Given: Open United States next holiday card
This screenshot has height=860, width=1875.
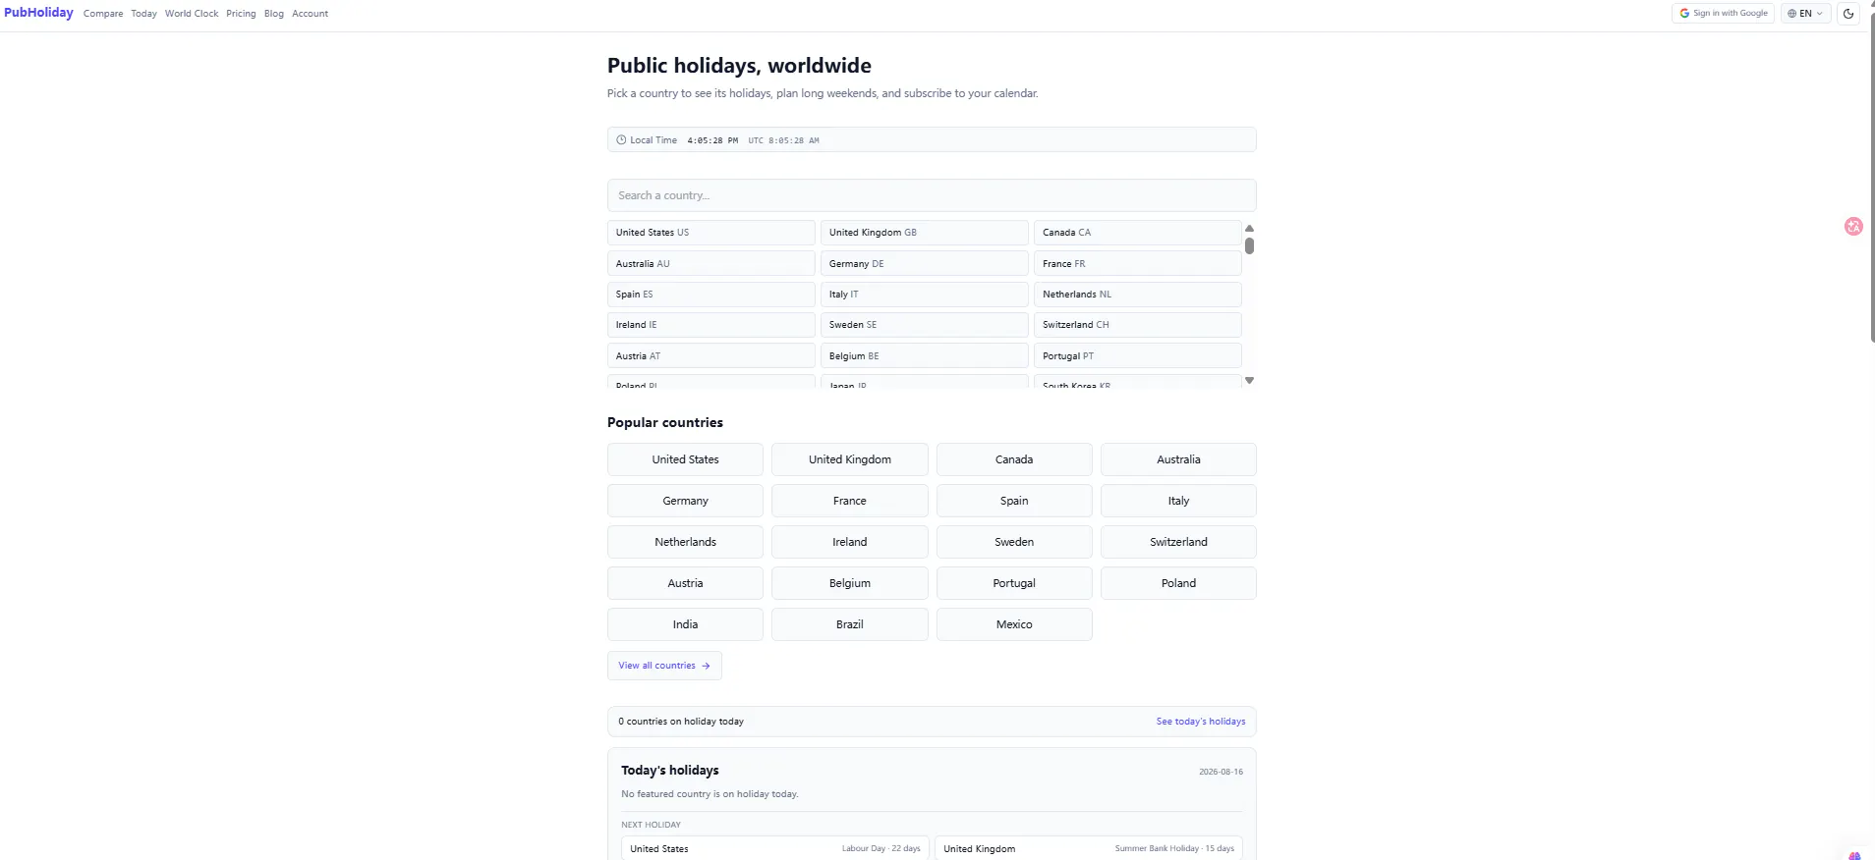Looking at the screenshot, I should pyautogui.click(x=775, y=848).
